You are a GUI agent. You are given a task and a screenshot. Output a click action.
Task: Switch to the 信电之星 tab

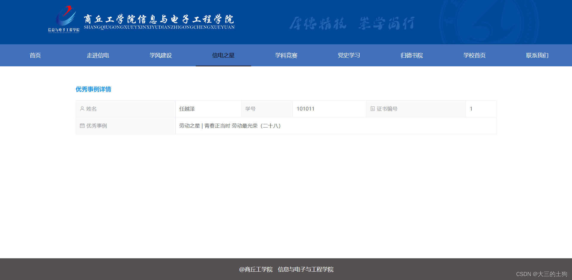pyautogui.click(x=223, y=55)
